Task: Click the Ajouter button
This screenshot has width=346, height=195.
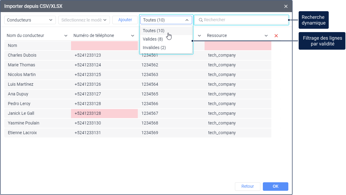Action: pyautogui.click(x=125, y=20)
